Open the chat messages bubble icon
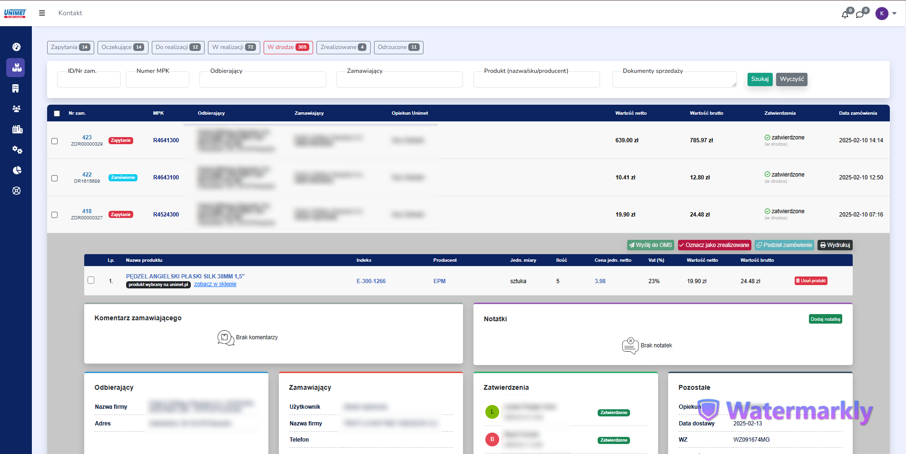The image size is (906, 454). [x=860, y=15]
